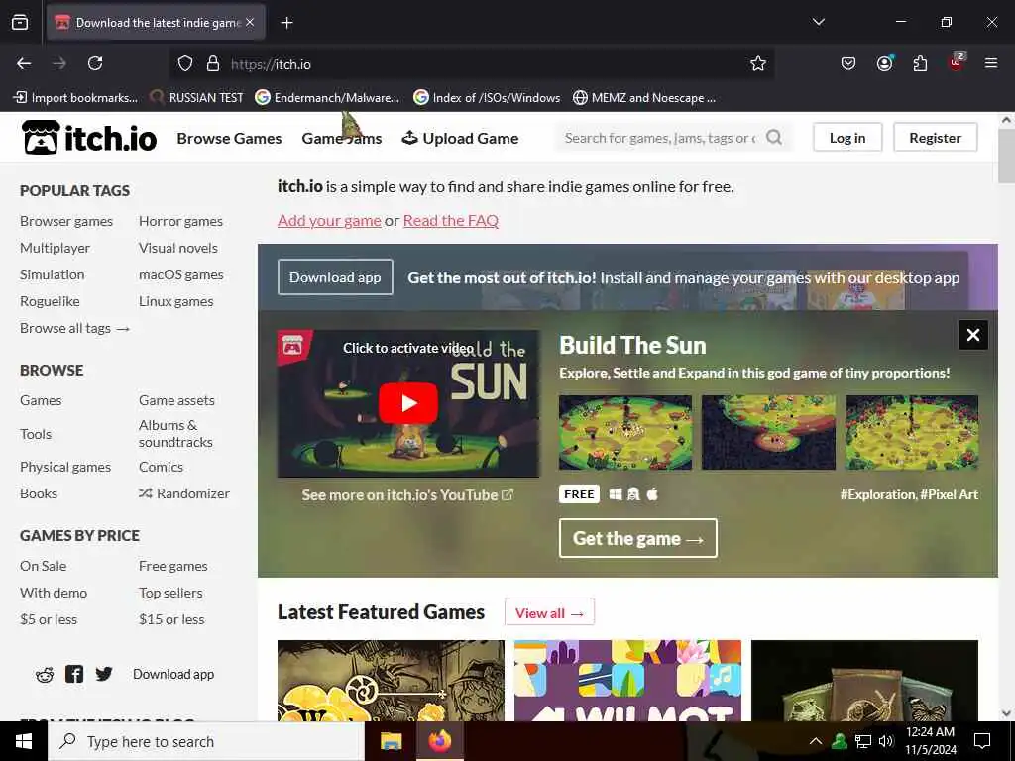The image size is (1015, 761).
Task: Open the Horror games tag
Action: coord(180,221)
